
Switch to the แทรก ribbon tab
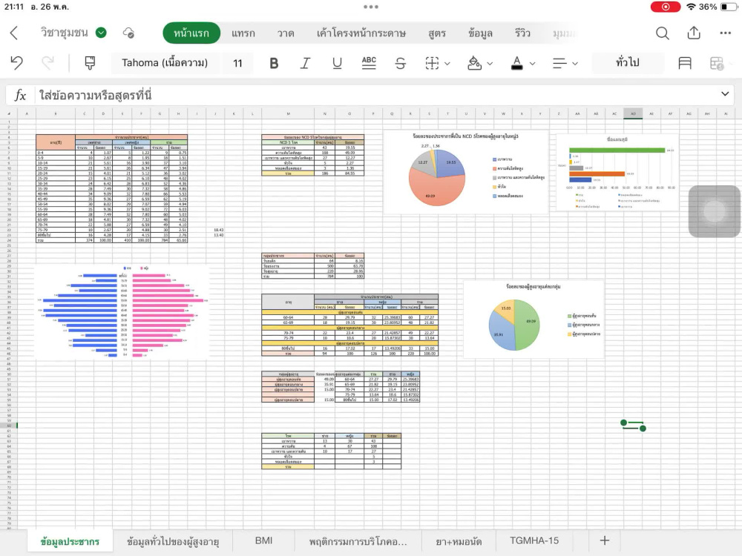243,33
